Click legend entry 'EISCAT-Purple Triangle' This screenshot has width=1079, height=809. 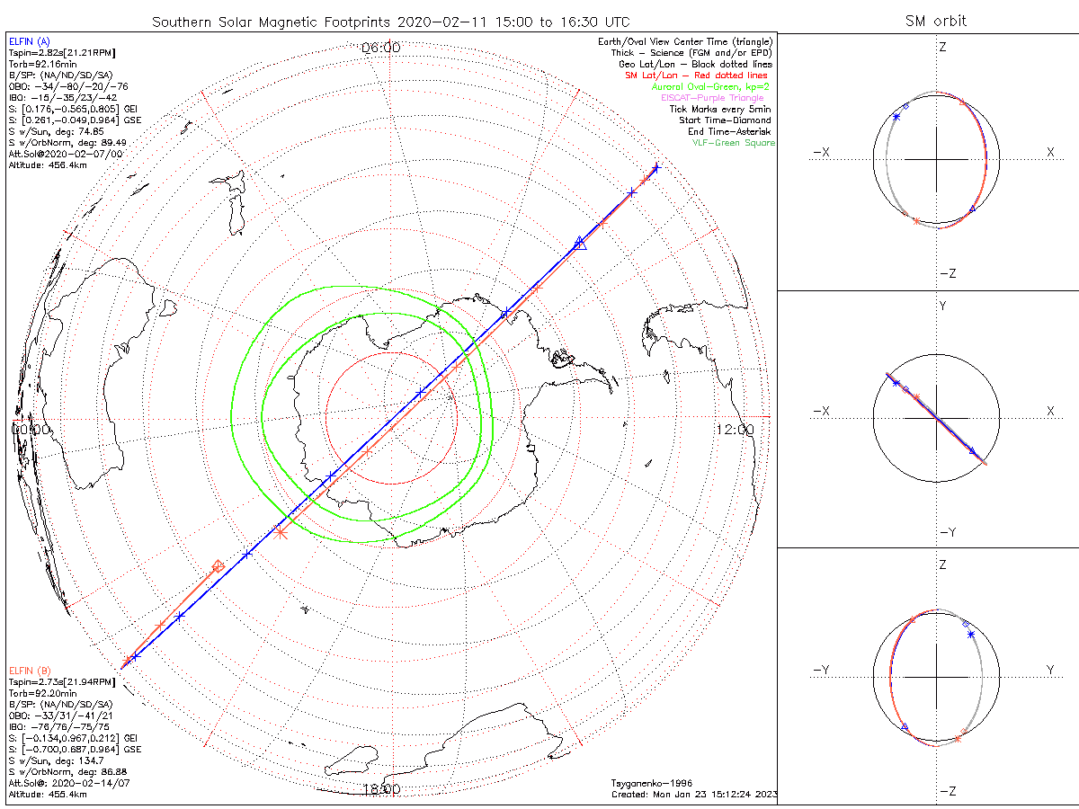pyautogui.click(x=712, y=98)
